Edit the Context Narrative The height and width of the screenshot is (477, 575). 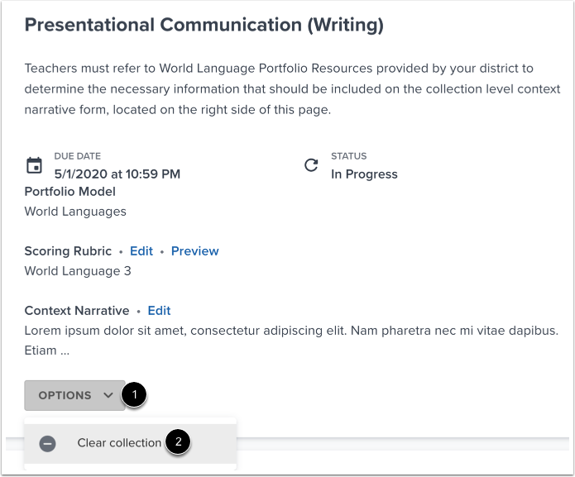pyautogui.click(x=159, y=311)
